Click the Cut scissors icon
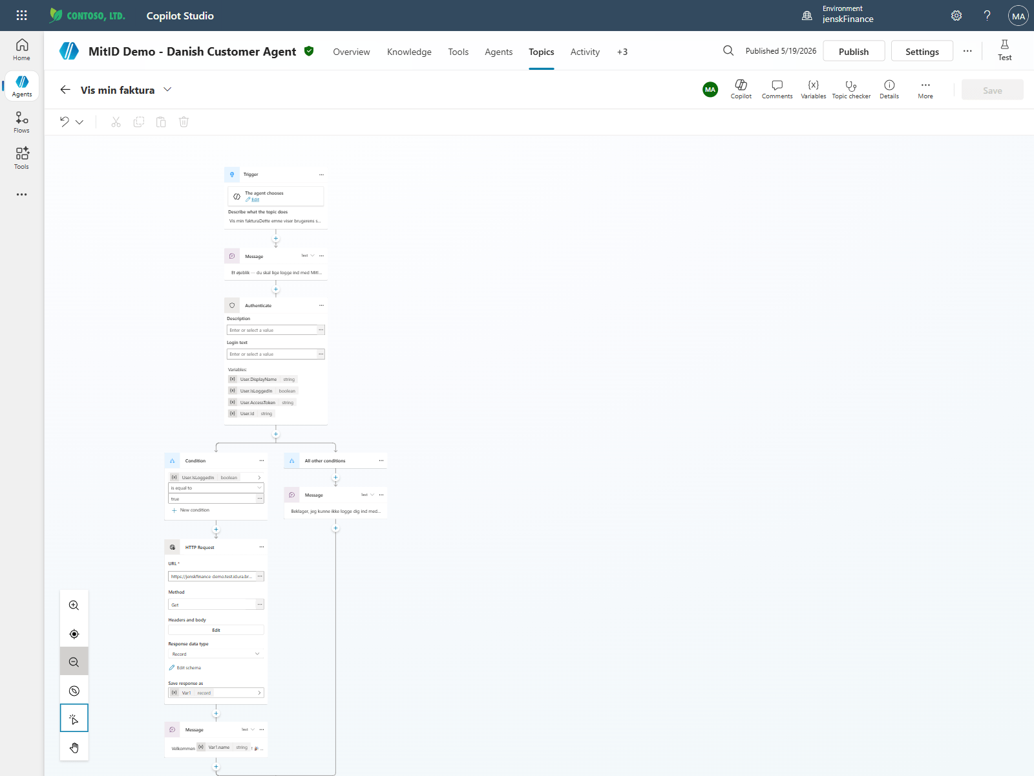The height and width of the screenshot is (776, 1034). click(116, 122)
